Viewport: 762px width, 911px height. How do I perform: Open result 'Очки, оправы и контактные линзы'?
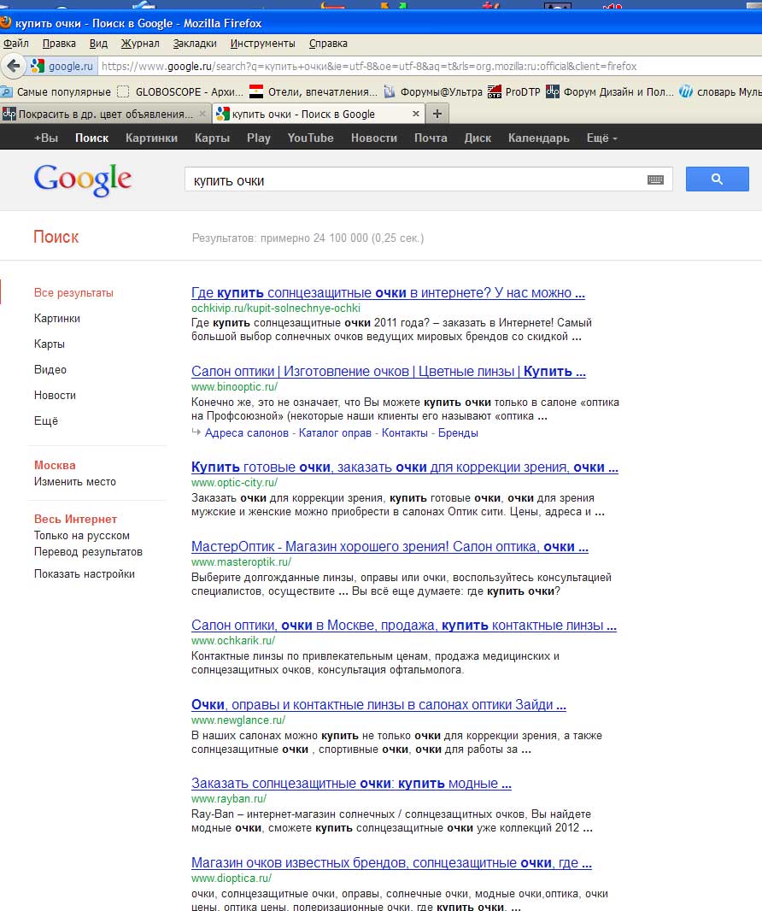pos(378,705)
